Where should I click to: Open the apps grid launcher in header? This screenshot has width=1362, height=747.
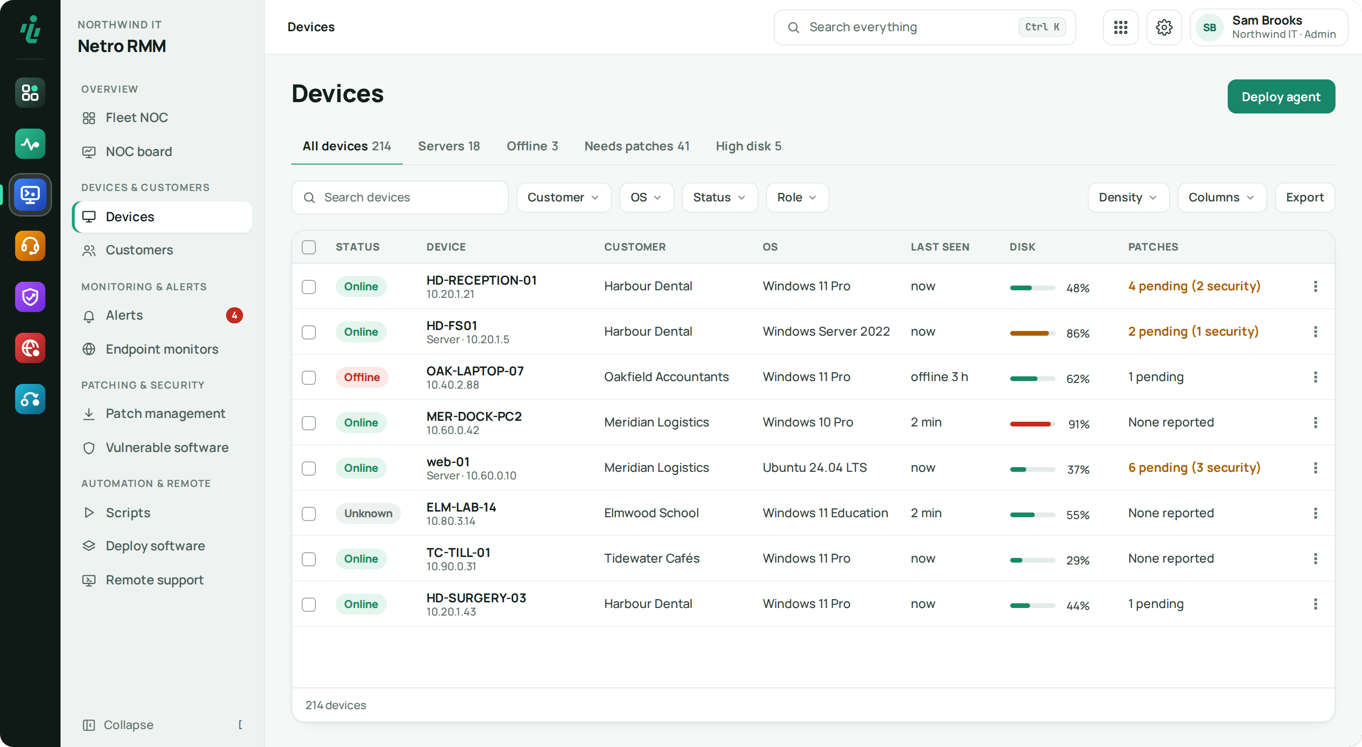tap(1120, 27)
